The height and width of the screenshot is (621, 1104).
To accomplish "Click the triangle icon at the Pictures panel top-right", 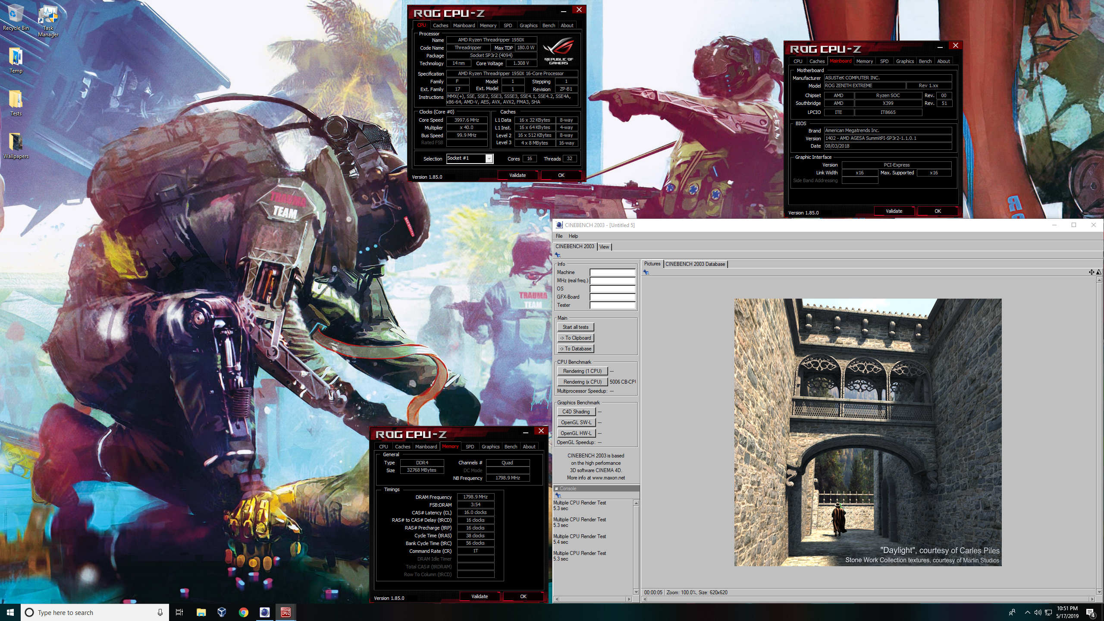I will (1098, 272).
